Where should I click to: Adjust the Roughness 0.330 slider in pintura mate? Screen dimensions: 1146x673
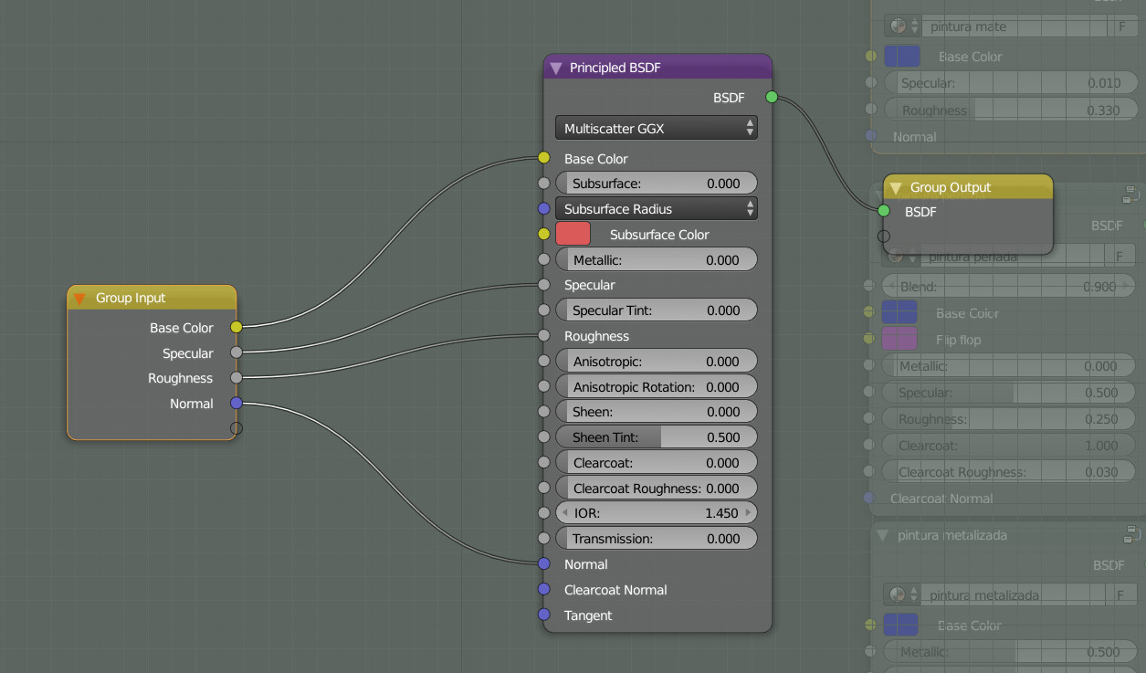[x=1009, y=110]
